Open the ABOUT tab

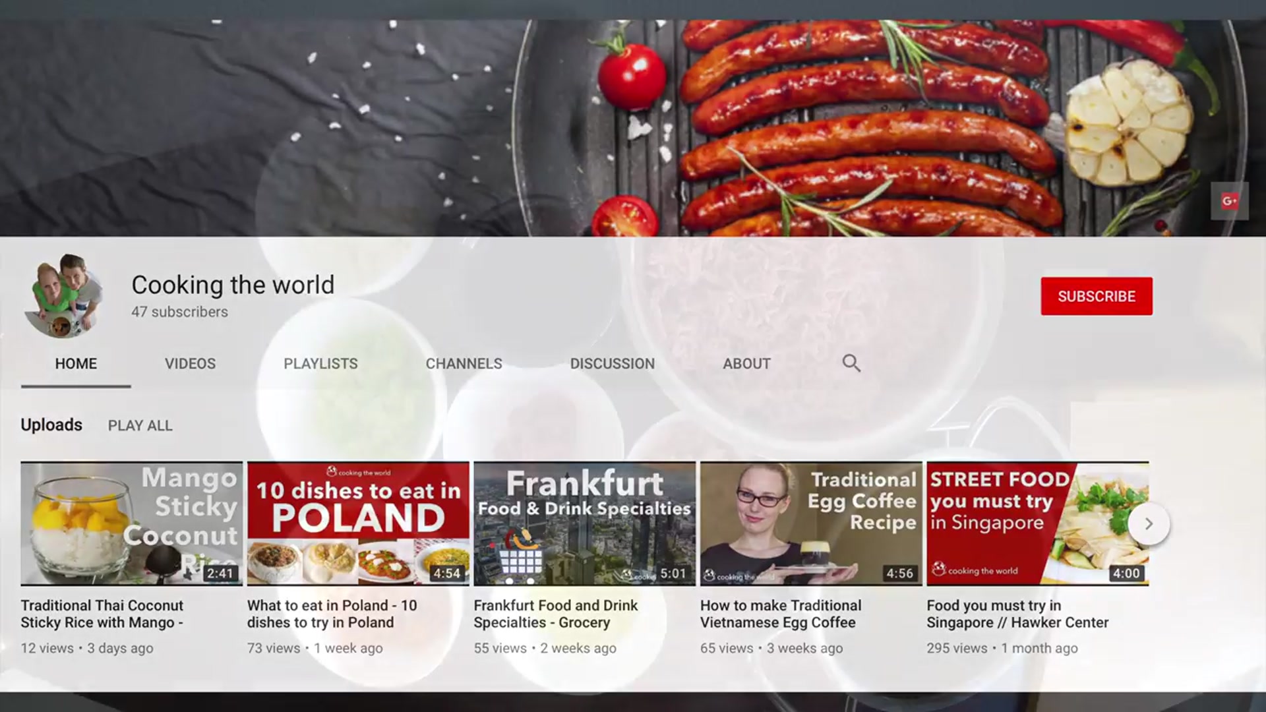click(x=746, y=364)
